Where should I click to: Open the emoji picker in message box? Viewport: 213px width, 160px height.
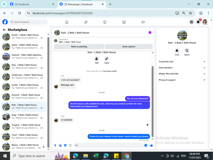click(146, 145)
